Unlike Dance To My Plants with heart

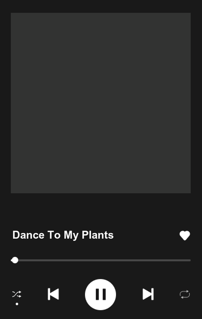pos(185,236)
